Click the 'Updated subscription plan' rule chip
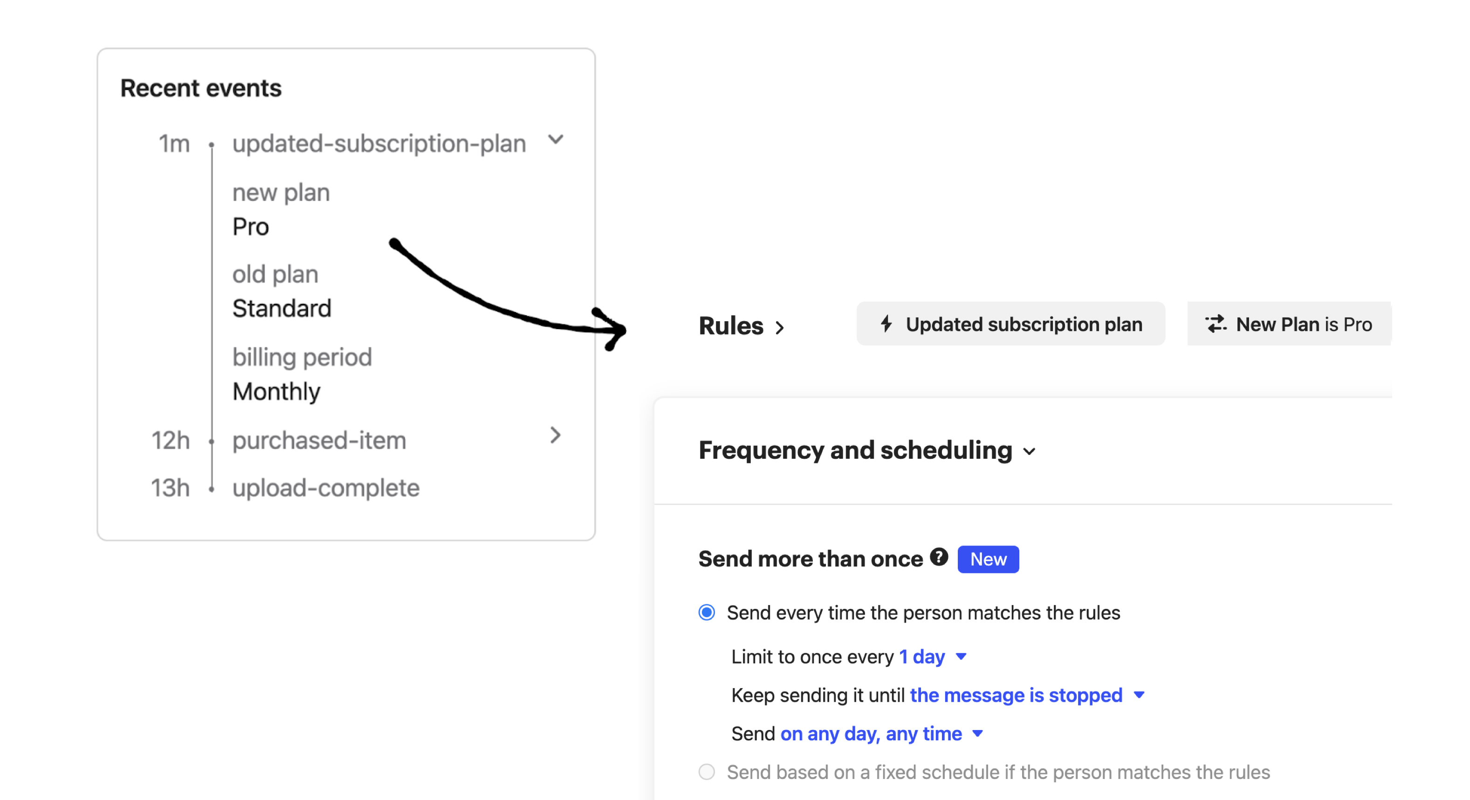The height and width of the screenshot is (800, 1470). [1010, 324]
